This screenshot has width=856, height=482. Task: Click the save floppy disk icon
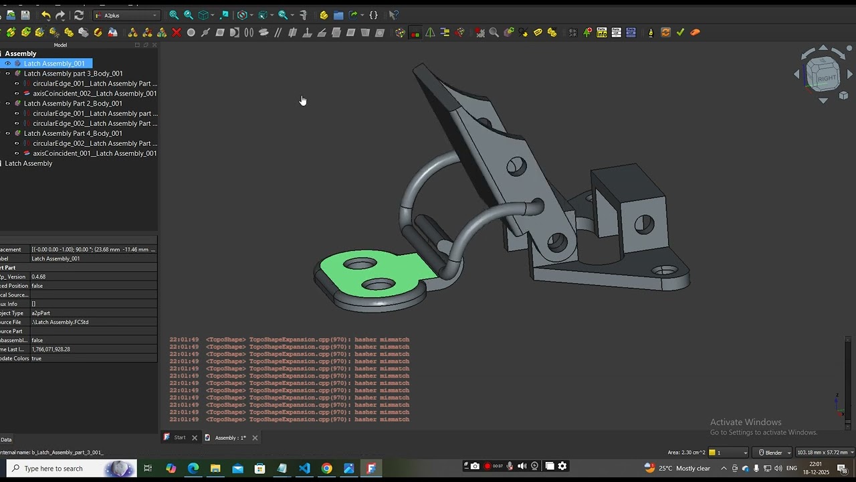[x=25, y=15]
